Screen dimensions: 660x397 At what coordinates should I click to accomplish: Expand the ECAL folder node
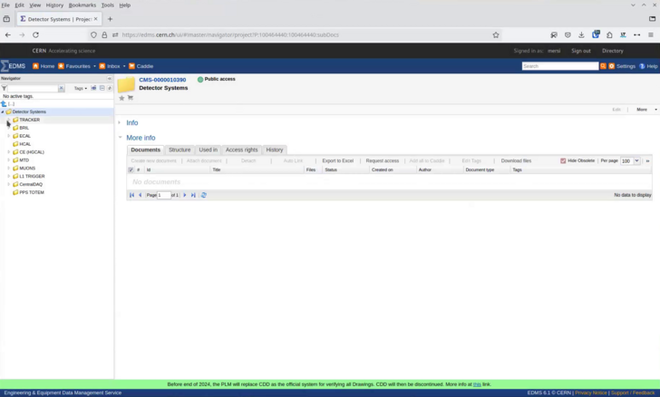pyautogui.click(x=8, y=136)
